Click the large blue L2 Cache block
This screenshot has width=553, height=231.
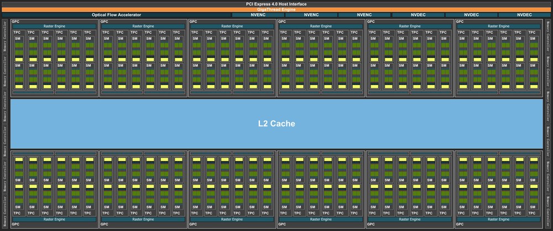pyautogui.click(x=276, y=124)
